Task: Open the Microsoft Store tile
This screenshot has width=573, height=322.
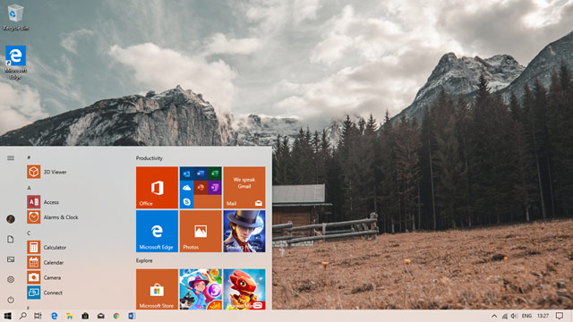Action: (x=158, y=289)
